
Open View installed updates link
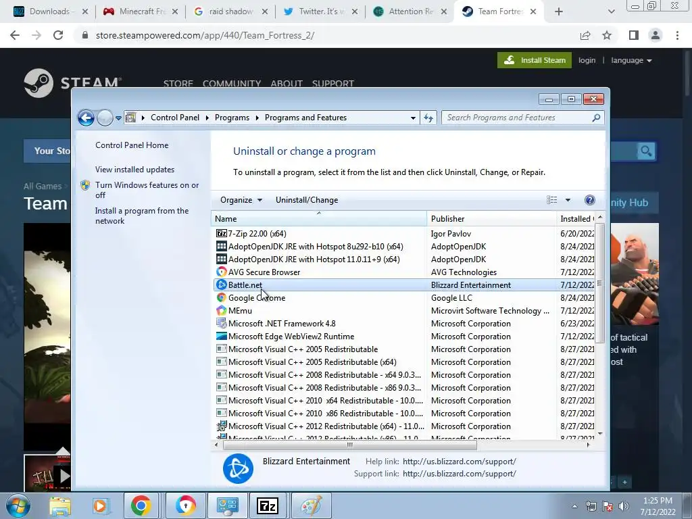click(134, 170)
